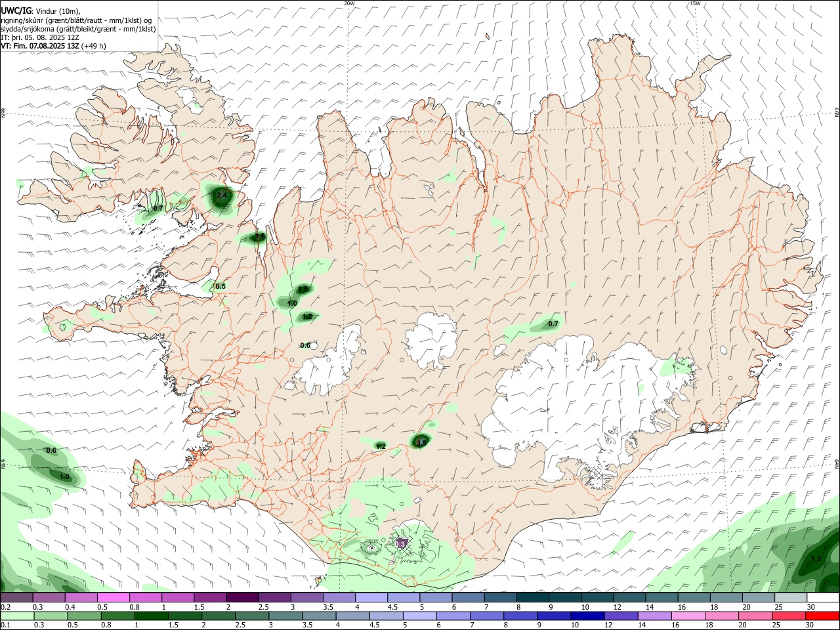This screenshot has height=630, width=840.
Task: Select light lavender top swatch starting at 4
Action: pos(371,598)
